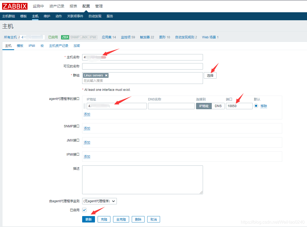Click the SNMP availability indicator
Screen dimensions: 307x227
(x=75, y=37)
